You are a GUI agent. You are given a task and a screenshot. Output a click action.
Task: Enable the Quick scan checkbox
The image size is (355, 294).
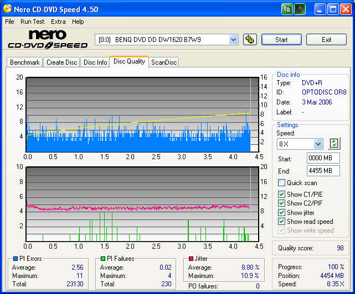tap(281, 182)
